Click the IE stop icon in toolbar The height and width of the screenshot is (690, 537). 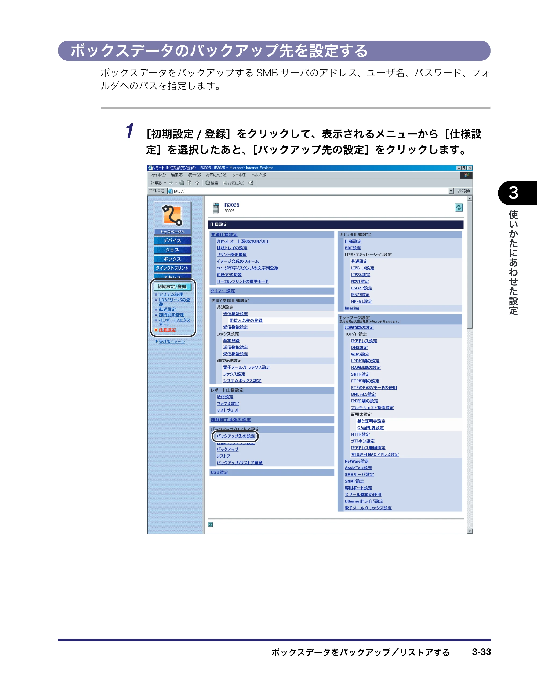[182, 183]
